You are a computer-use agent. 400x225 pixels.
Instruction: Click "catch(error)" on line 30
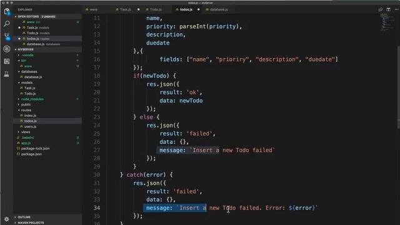[x=146, y=175]
